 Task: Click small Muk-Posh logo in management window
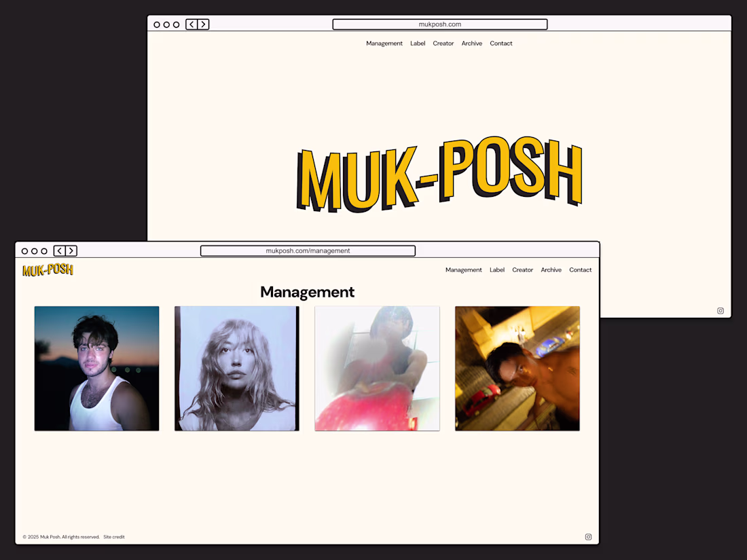click(x=48, y=270)
